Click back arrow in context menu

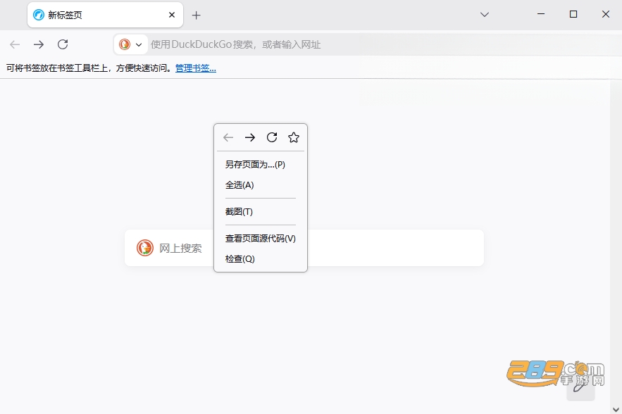point(228,137)
